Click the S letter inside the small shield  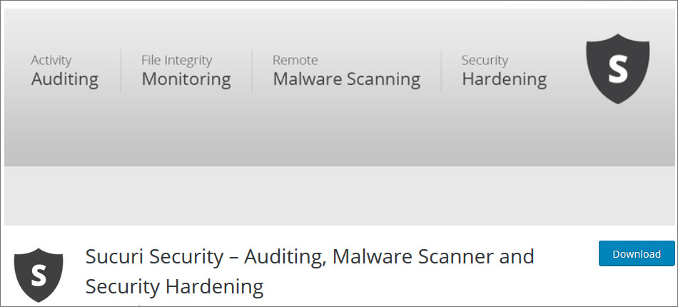pos(39,275)
